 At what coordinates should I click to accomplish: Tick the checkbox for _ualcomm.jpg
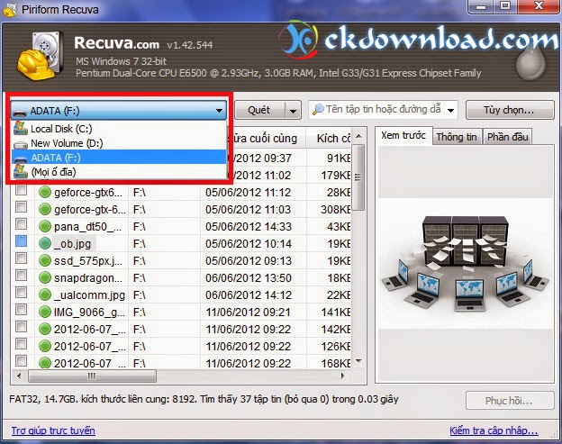22,293
